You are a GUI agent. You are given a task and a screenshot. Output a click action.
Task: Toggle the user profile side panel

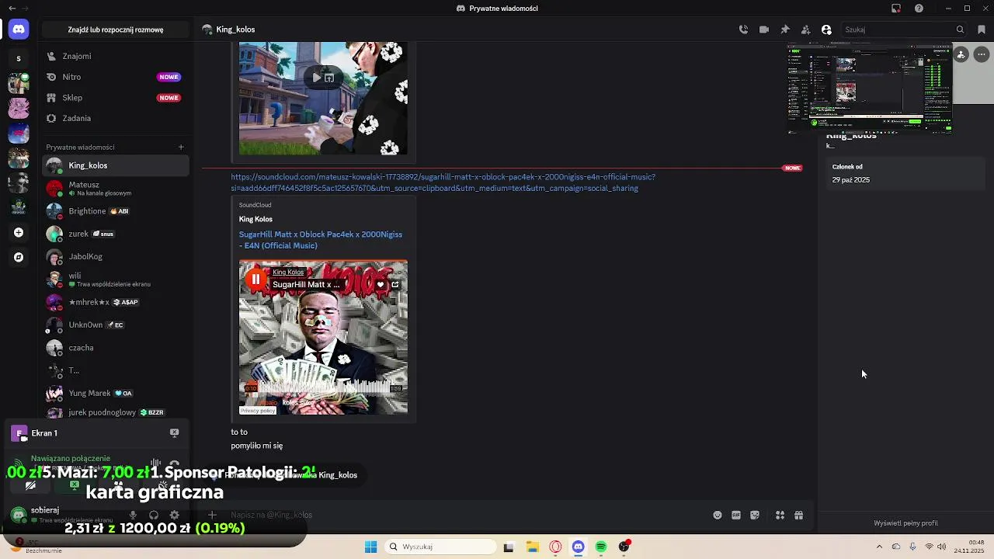click(826, 30)
